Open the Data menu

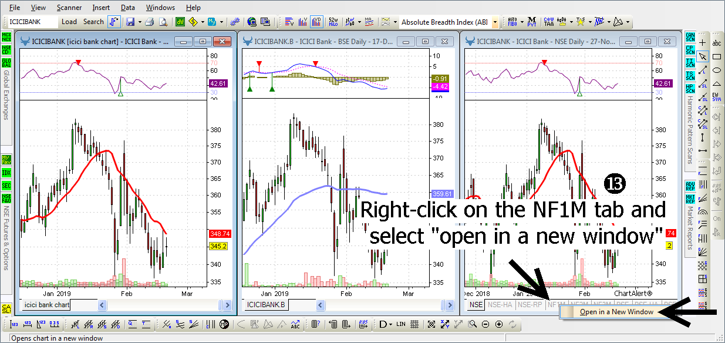point(128,8)
